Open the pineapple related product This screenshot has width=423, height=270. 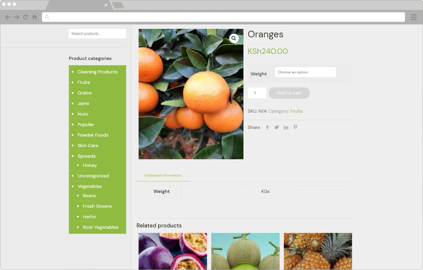318,251
